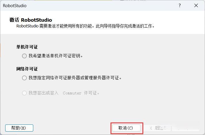Image resolution: width=205 pixels, height=135 pixels.
Task: Click the word Commuter in the disabled option
Action: (x=72, y=93)
